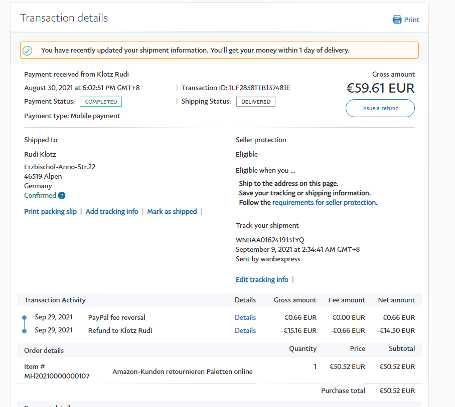Screen dimensions: 455x407
Task: Click item name Amazon-Kunden retournieren Paletten online
Action: pyautogui.click(x=183, y=372)
